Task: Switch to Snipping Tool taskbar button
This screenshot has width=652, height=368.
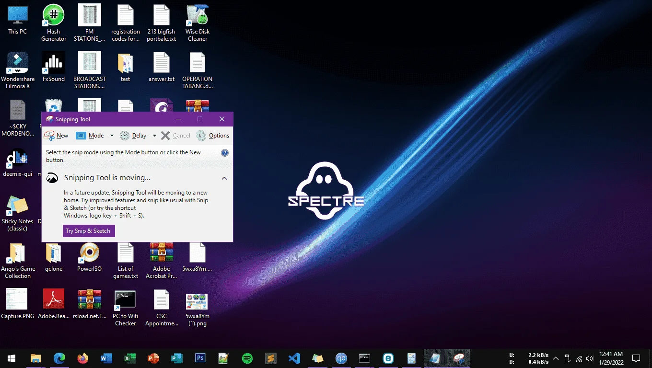Action: [459, 358]
